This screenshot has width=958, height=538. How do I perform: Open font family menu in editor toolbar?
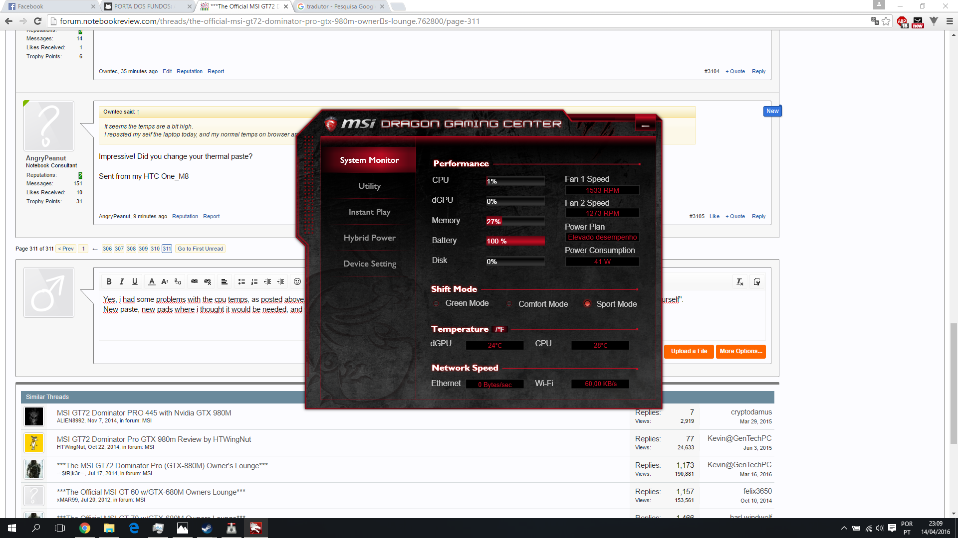[x=178, y=282]
